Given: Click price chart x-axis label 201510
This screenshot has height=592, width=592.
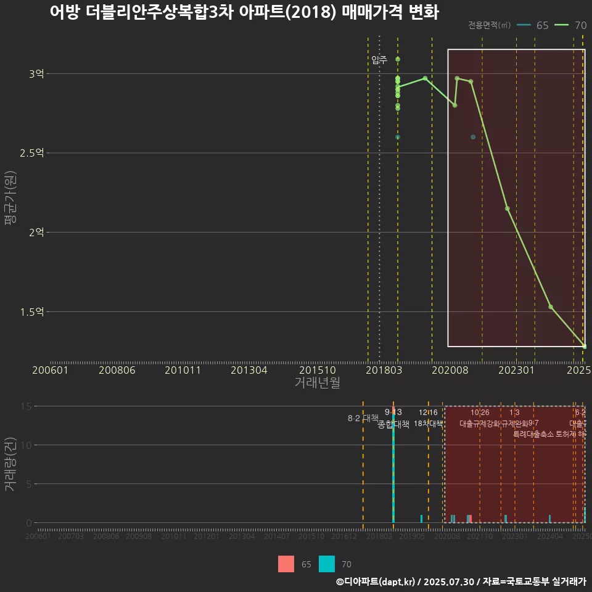Looking at the screenshot, I should pos(317,370).
